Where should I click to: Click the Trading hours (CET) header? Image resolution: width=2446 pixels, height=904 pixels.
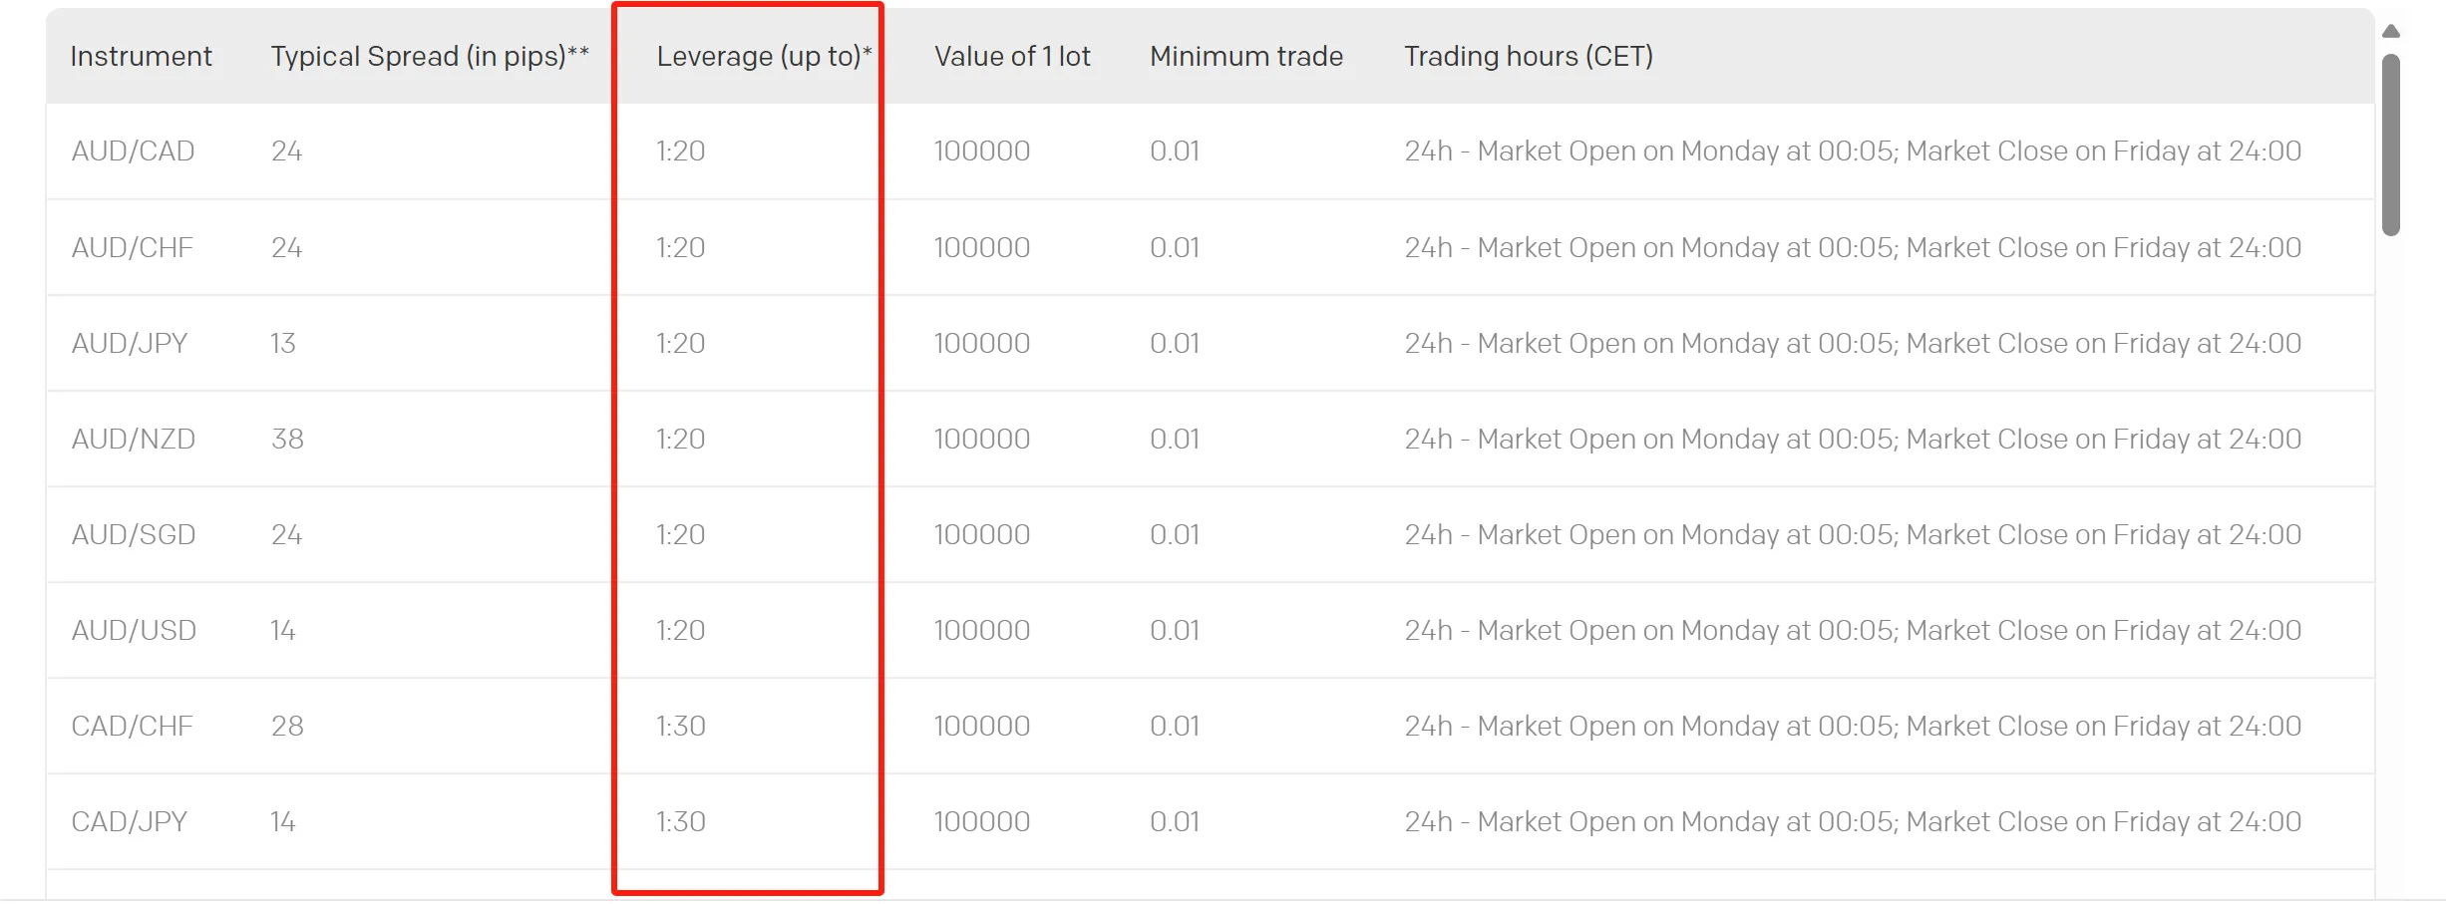tap(1529, 56)
